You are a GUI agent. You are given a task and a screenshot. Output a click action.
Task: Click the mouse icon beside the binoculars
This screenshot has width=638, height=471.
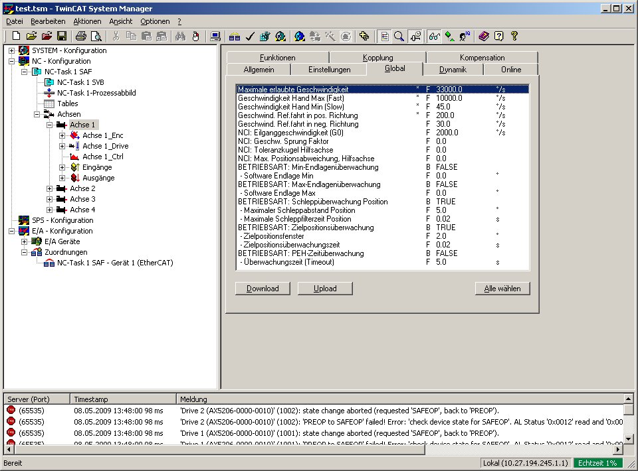click(x=195, y=36)
